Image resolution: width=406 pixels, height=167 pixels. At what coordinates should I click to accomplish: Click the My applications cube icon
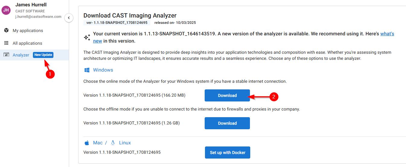pos(6,31)
